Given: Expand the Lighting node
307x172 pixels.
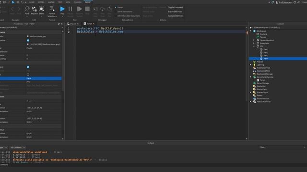Looking at the screenshot, I should pos(250,65).
